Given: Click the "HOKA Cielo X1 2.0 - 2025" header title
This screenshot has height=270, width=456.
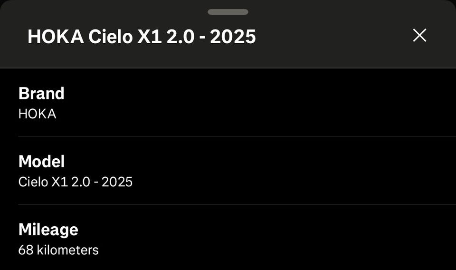Looking at the screenshot, I should [x=142, y=37].
